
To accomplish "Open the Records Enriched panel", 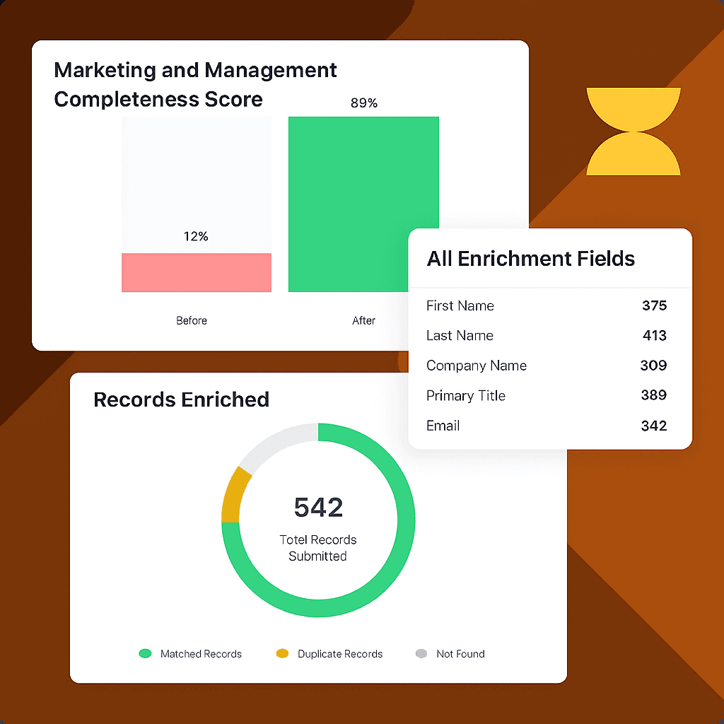I will point(181,399).
